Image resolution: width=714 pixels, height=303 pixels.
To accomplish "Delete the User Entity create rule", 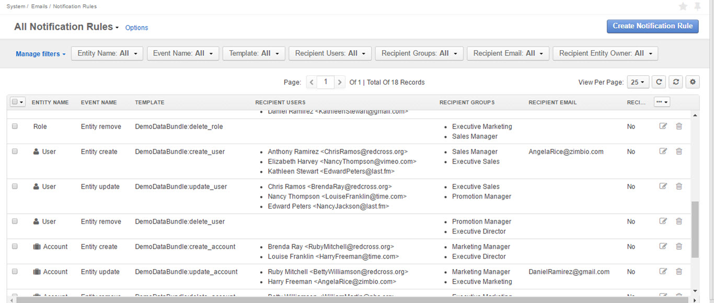I will [679, 151].
